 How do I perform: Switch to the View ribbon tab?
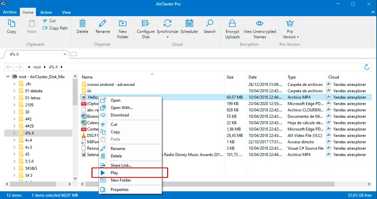[66, 12]
